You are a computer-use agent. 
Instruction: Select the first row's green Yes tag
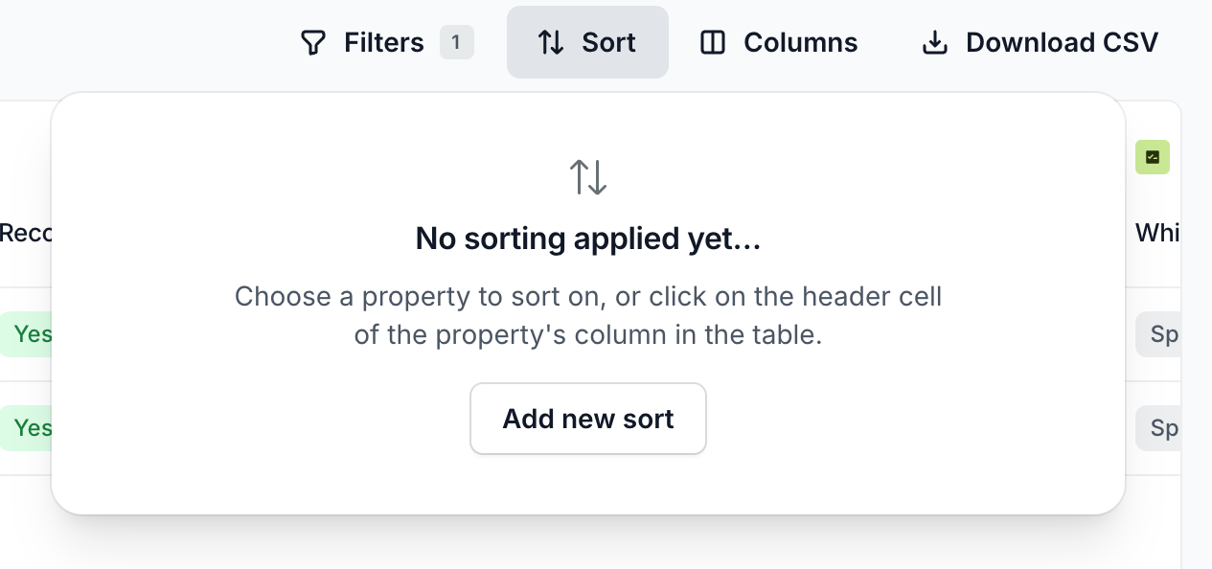31,334
